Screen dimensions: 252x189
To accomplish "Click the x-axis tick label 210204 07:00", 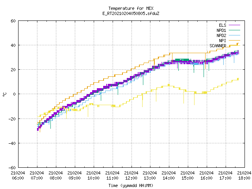I will tap(37, 176).
